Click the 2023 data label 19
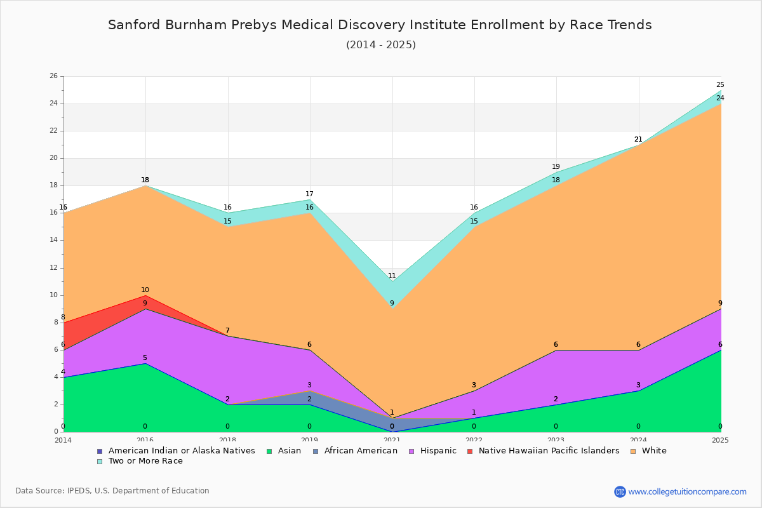The height and width of the screenshot is (508, 762). 556,167
